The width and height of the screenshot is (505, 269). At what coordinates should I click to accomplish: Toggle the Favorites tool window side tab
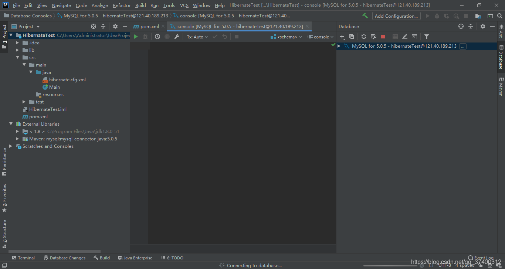pyautogui.click(x=4, y=198)
